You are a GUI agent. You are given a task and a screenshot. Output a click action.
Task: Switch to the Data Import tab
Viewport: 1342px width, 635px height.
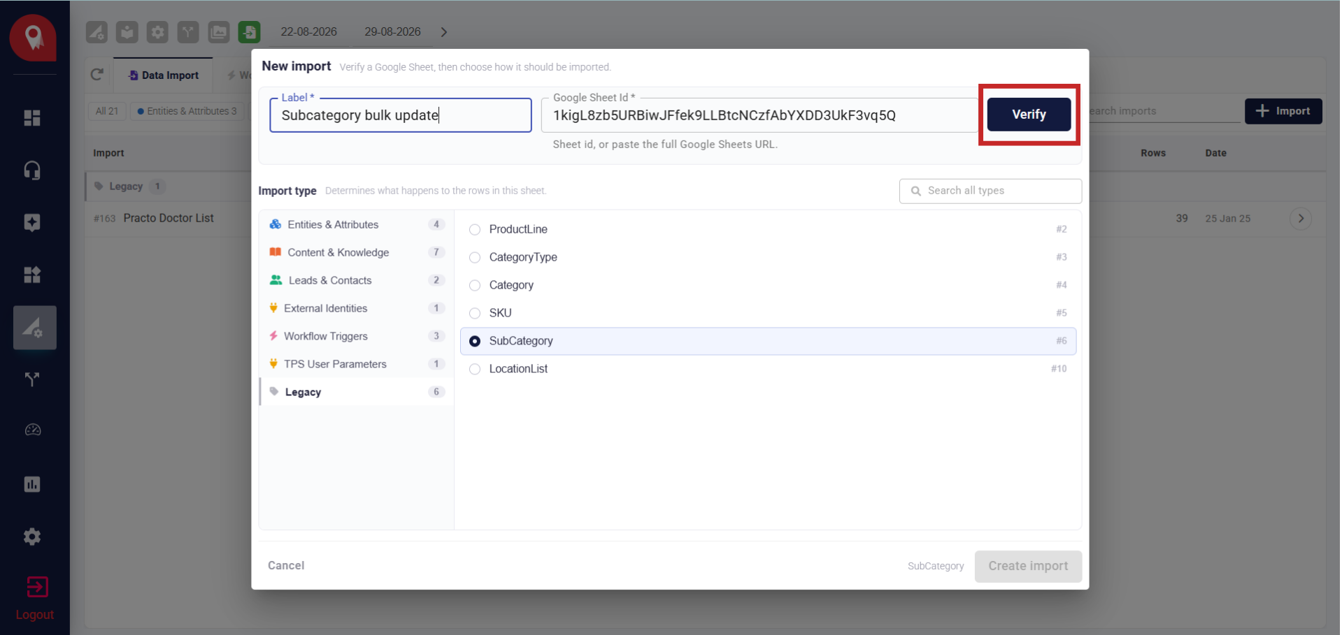click(163, 75)
